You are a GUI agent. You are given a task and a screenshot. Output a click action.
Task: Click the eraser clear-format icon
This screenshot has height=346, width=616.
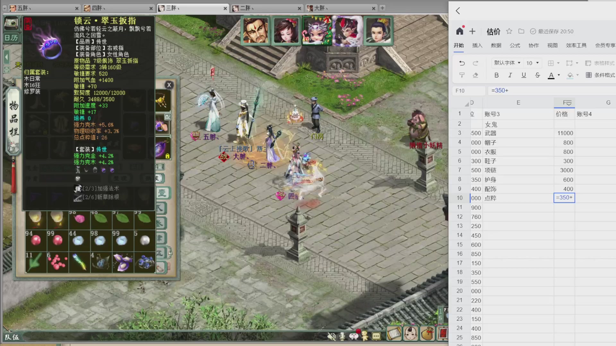(x=475, y=75)
